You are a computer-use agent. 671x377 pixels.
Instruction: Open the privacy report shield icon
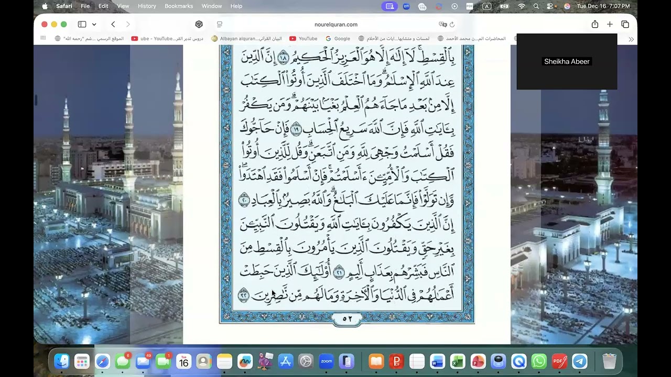click(199, 24)
